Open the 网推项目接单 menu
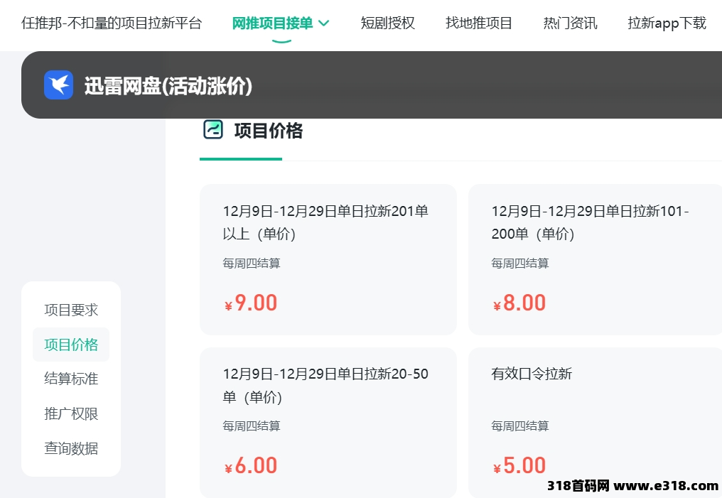722x498 pixels. click(x=272, y=23)
